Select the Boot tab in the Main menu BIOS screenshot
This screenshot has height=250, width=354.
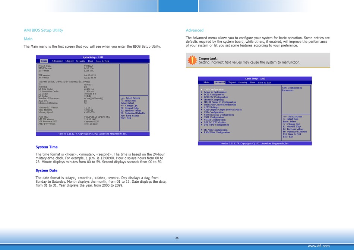[x=91, y=61]
